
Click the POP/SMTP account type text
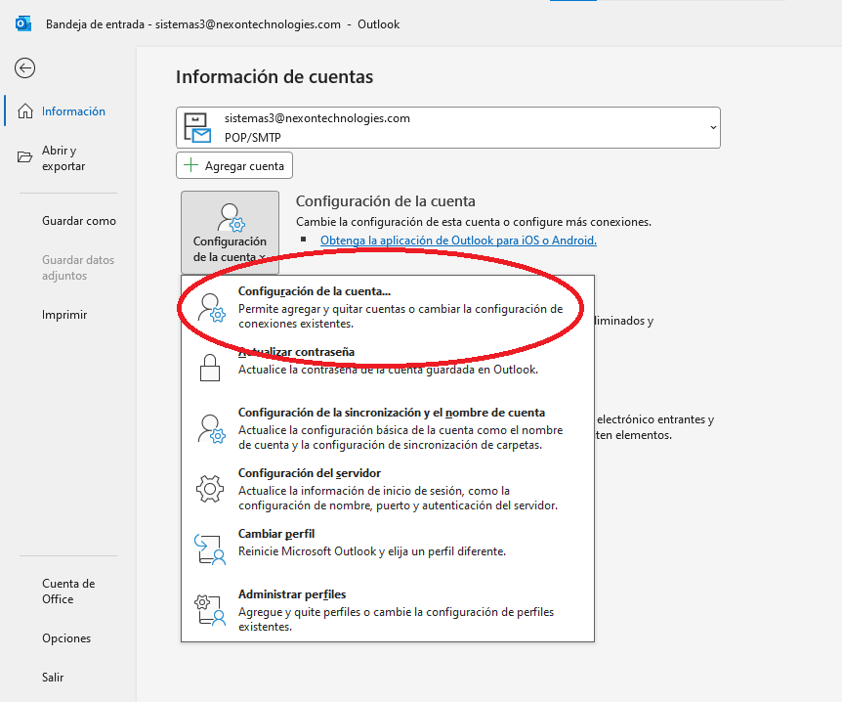(252, 138)
